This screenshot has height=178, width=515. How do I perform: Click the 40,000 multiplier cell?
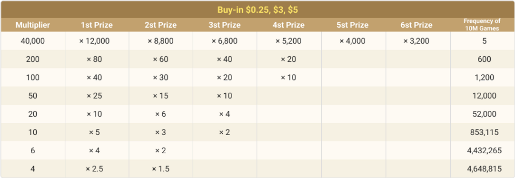click(x=32, y=41)
